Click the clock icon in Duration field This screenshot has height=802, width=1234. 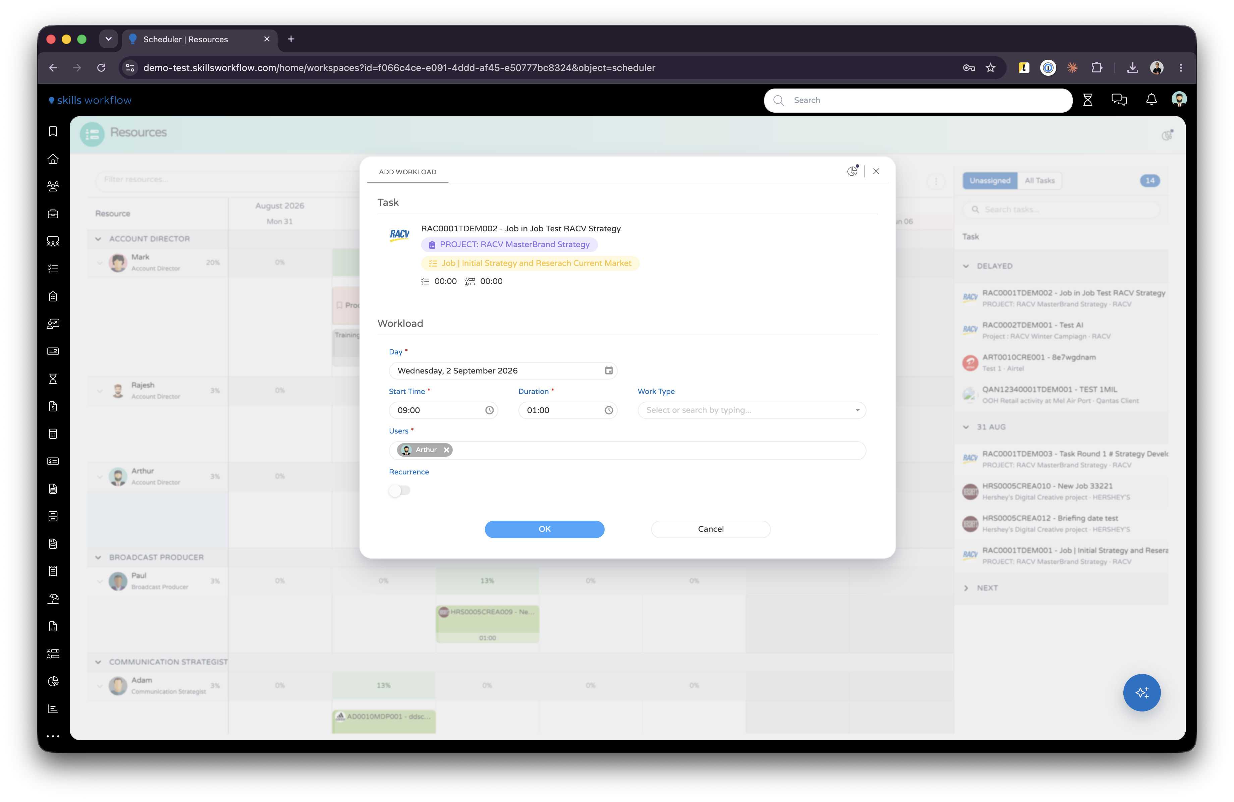[608, 411]
